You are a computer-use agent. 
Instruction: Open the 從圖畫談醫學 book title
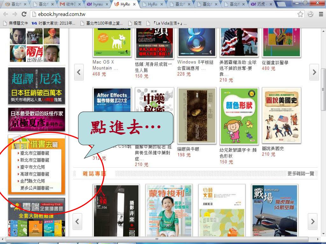click(275, 63)
